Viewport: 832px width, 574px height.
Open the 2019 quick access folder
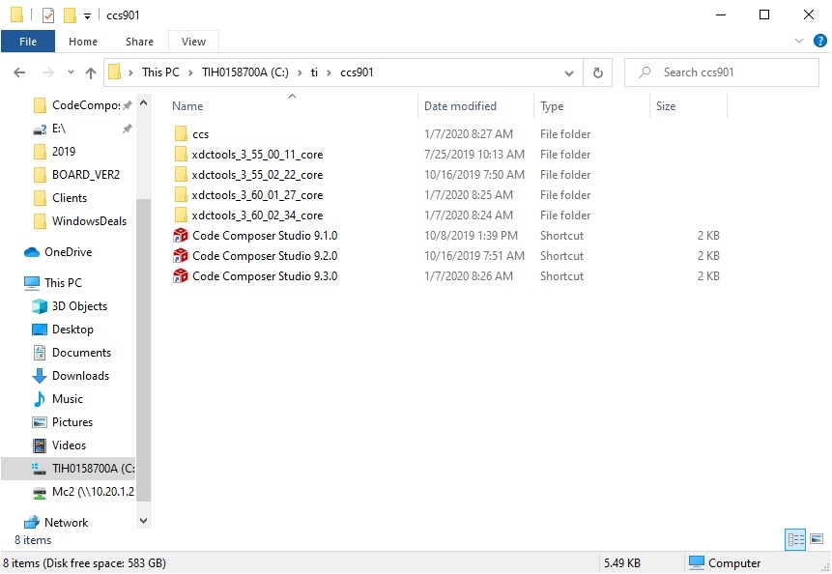[54, 152]
